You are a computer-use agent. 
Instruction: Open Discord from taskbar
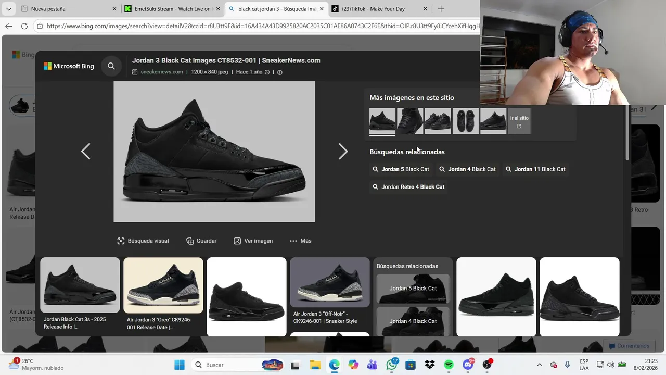coord(468,365)
